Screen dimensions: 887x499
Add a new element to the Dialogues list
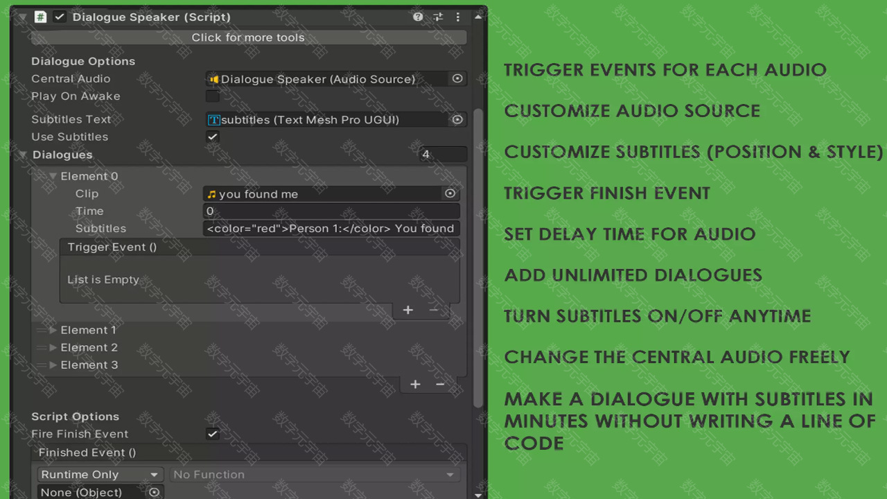pos(415,384)
